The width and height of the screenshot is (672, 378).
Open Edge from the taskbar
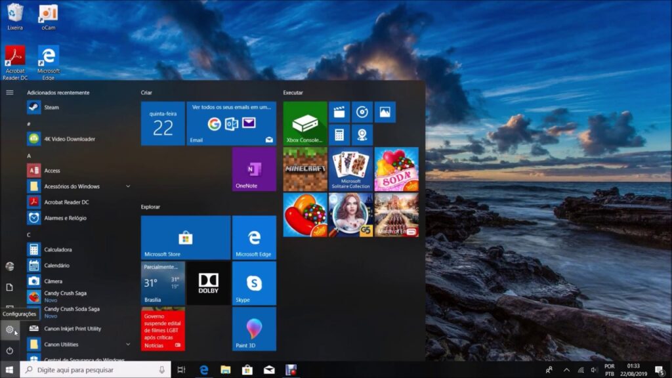click(x=204, y=369)
